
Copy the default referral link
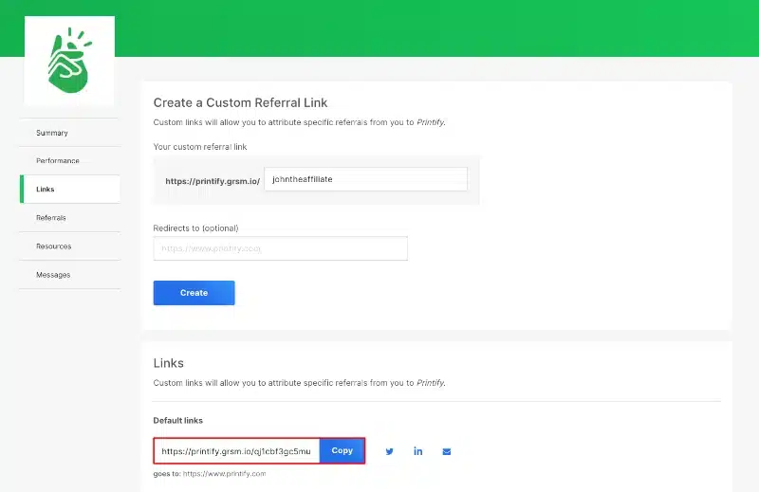tap(342, 450)
